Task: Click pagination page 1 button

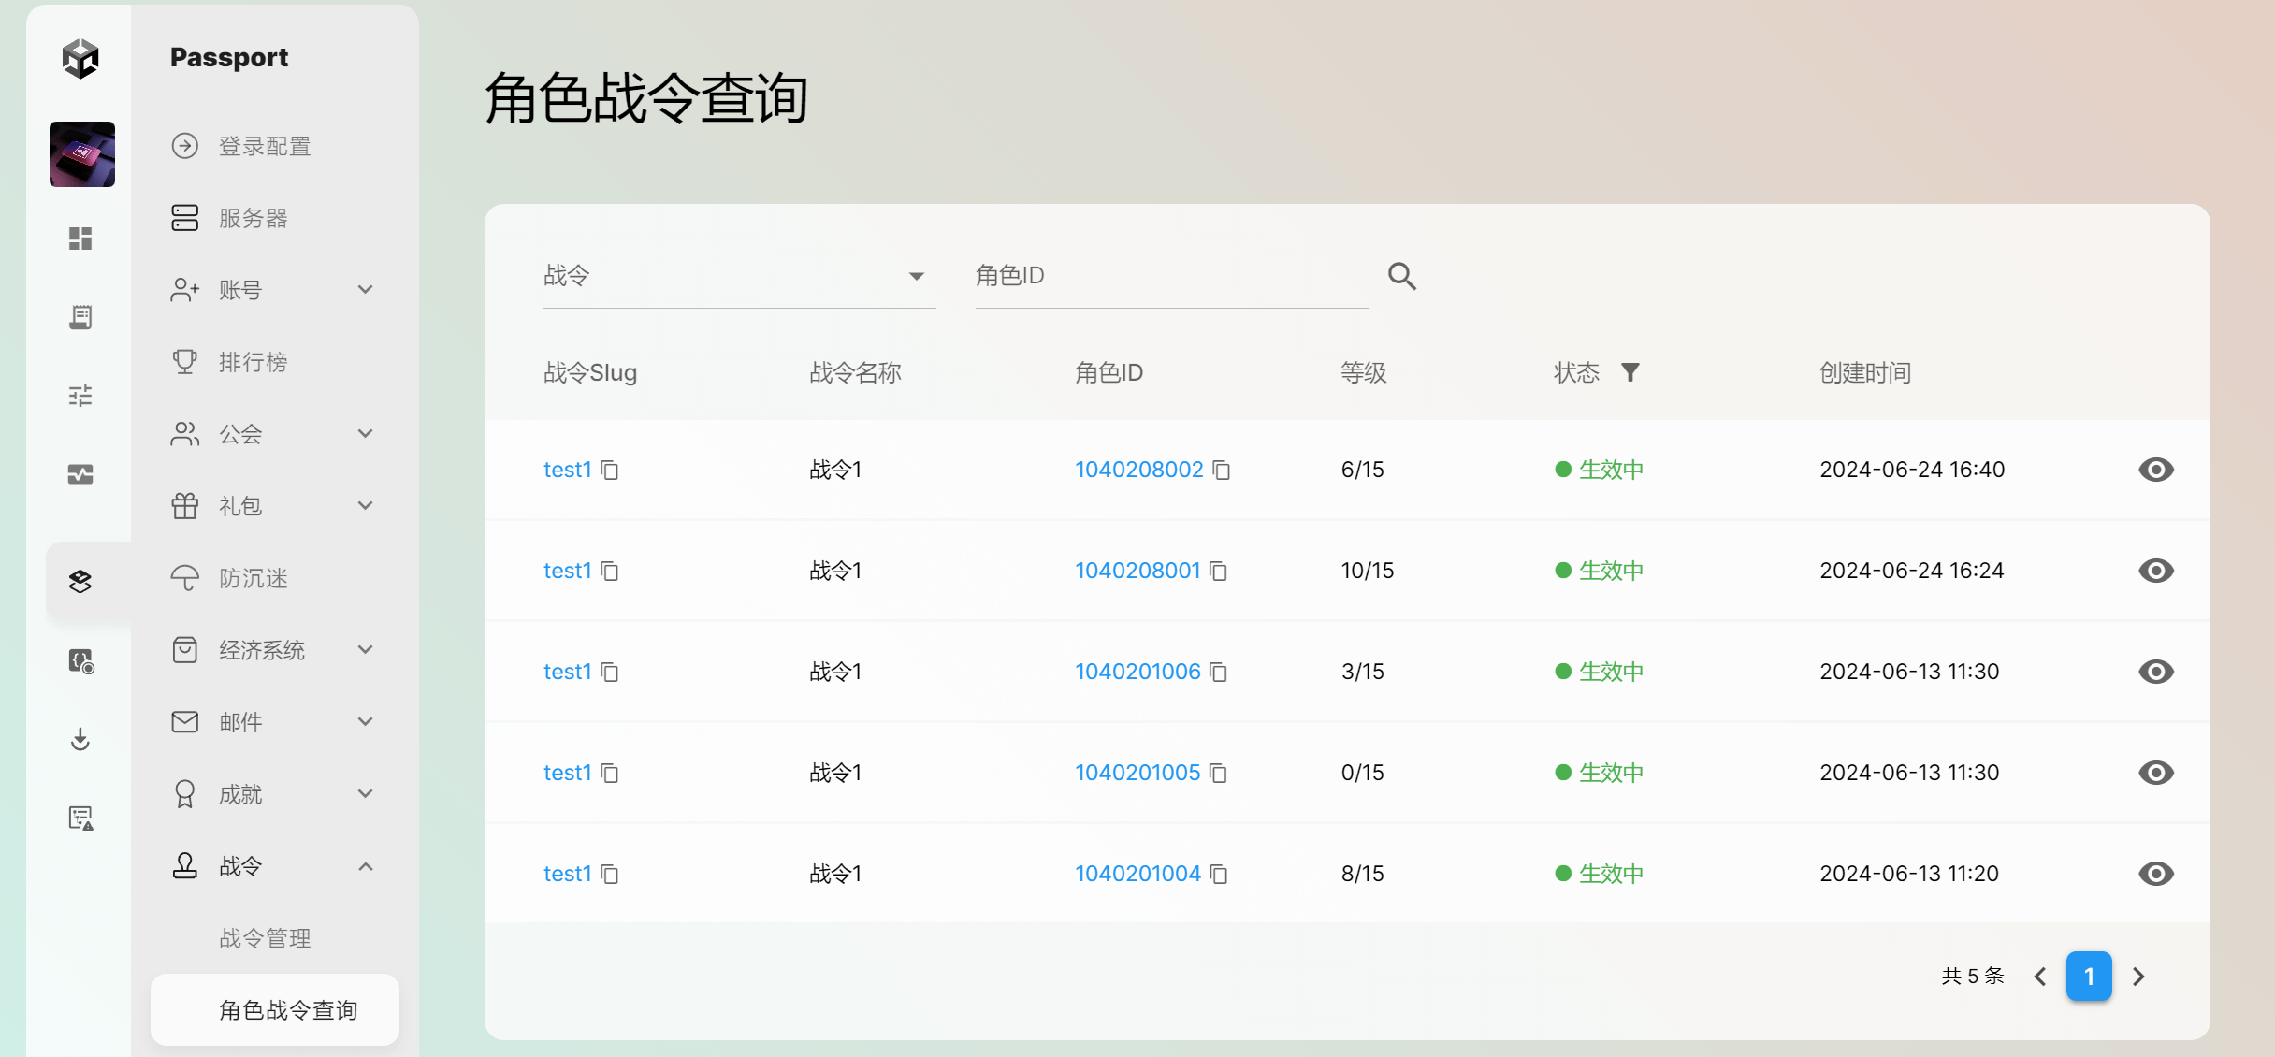Action: 2088,977
